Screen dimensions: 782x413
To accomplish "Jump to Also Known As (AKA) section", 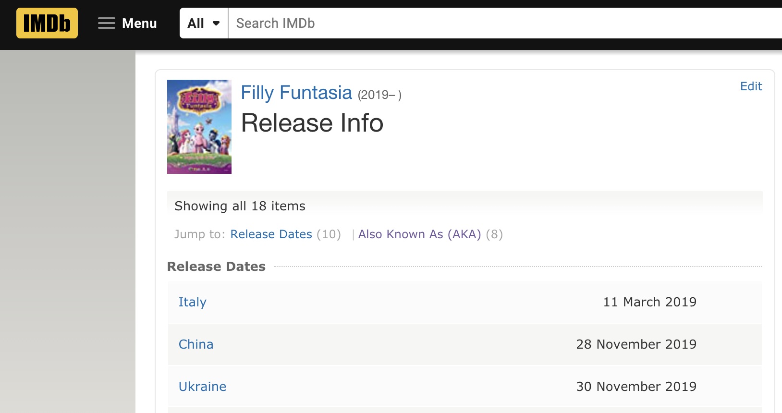I will point(420,234).
